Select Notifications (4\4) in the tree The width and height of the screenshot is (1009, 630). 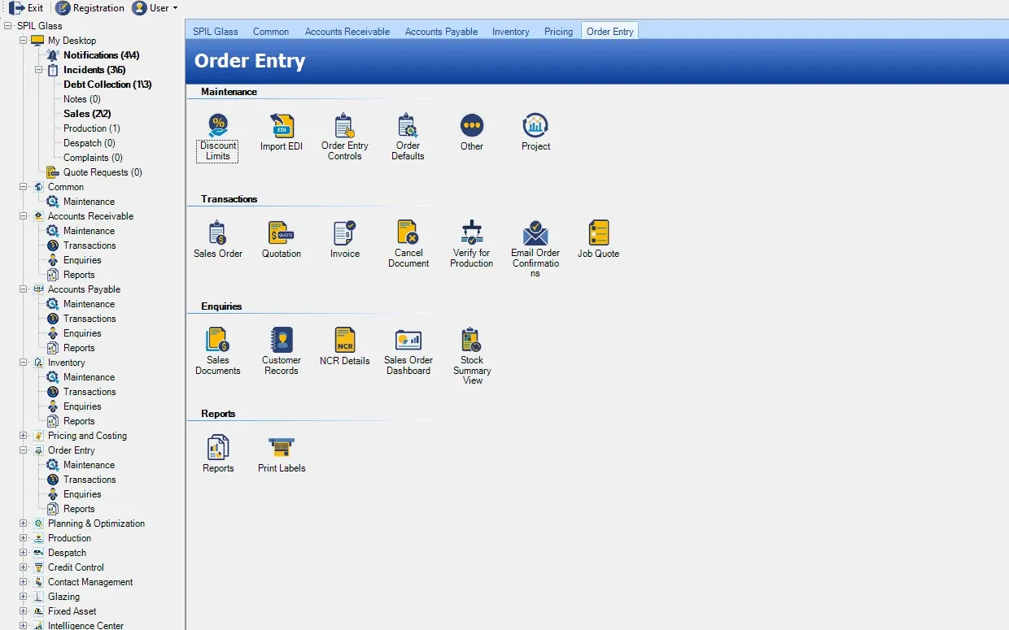[102, 55]
